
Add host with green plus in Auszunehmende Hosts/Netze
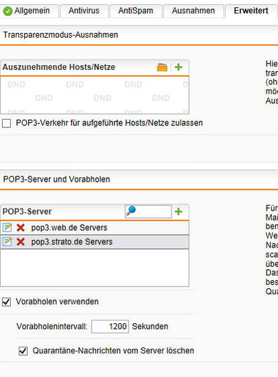[178, 67]
